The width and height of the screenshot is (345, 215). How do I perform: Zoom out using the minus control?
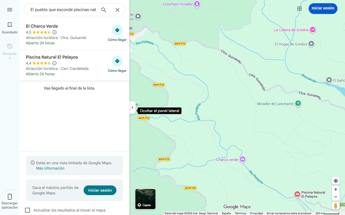[336, 197]
